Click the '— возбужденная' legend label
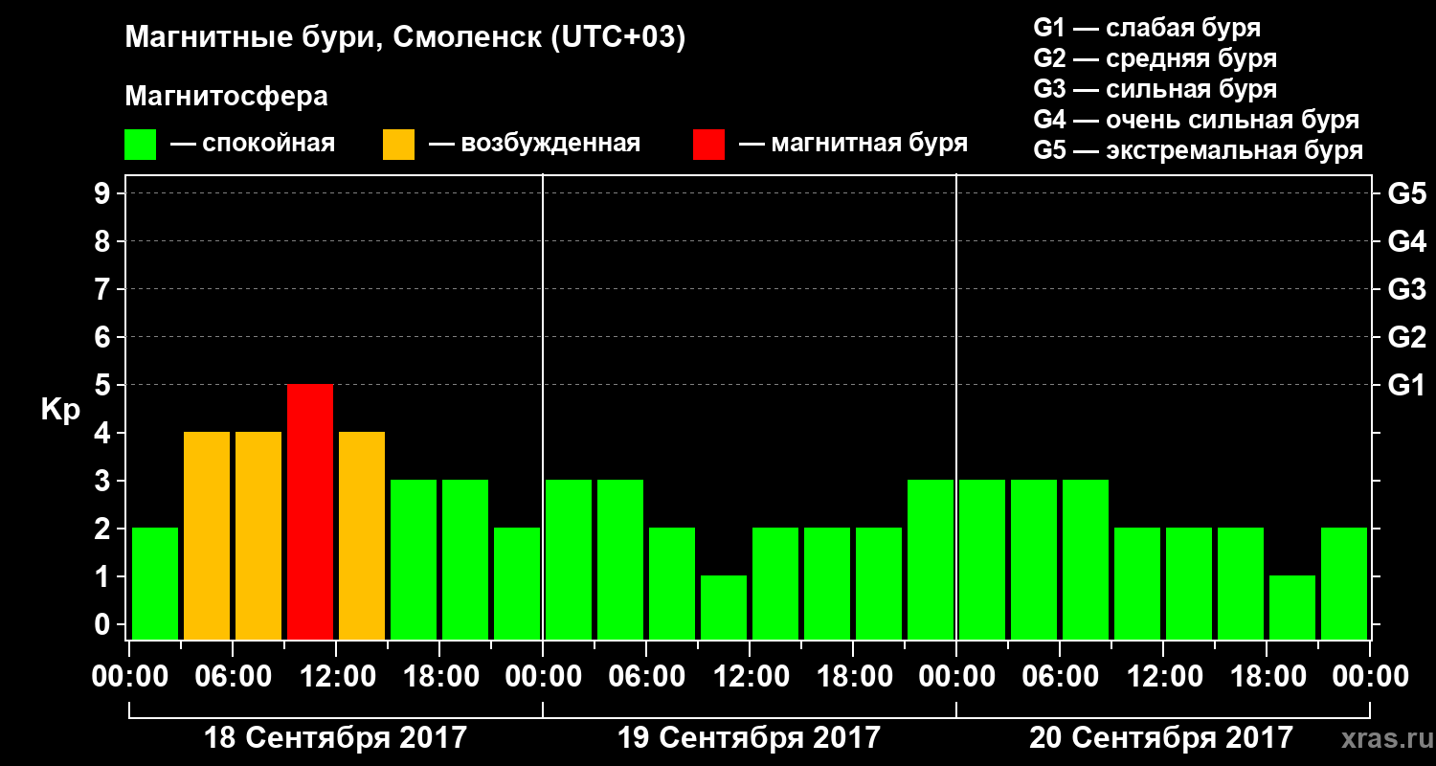 point(534,145)
